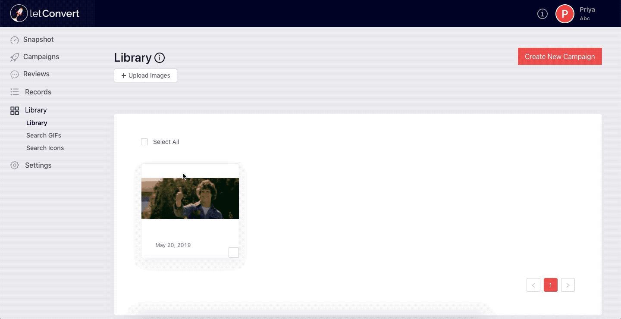Click the Priya user name
Viewport: 621px width, 319px height.
pyautogui.click(x=587, y=9)
